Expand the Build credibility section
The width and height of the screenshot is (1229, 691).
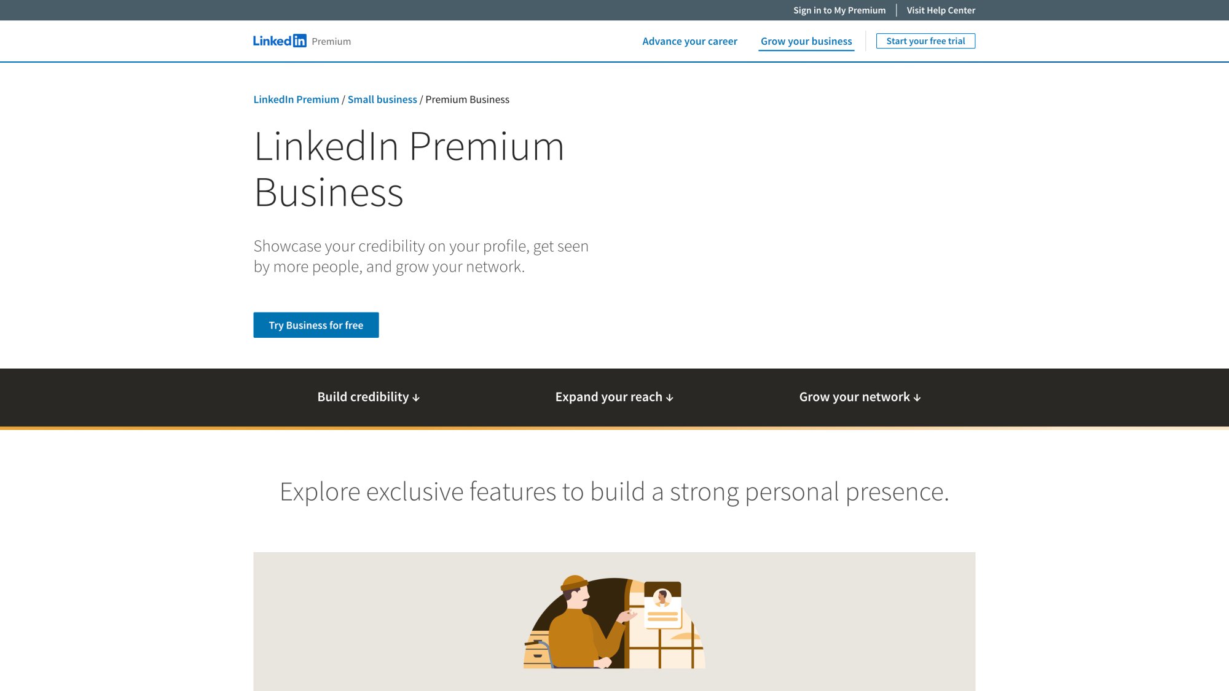[367, 397]
